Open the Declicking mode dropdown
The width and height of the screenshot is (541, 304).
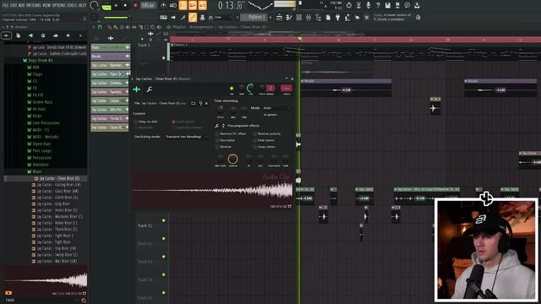186,137
